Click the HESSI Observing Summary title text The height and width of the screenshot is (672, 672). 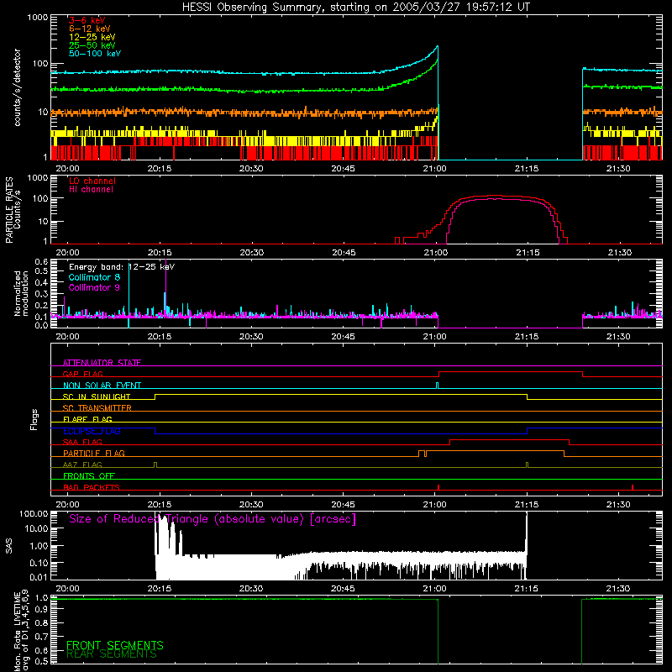pyautogui.click(x=355, y=8)
